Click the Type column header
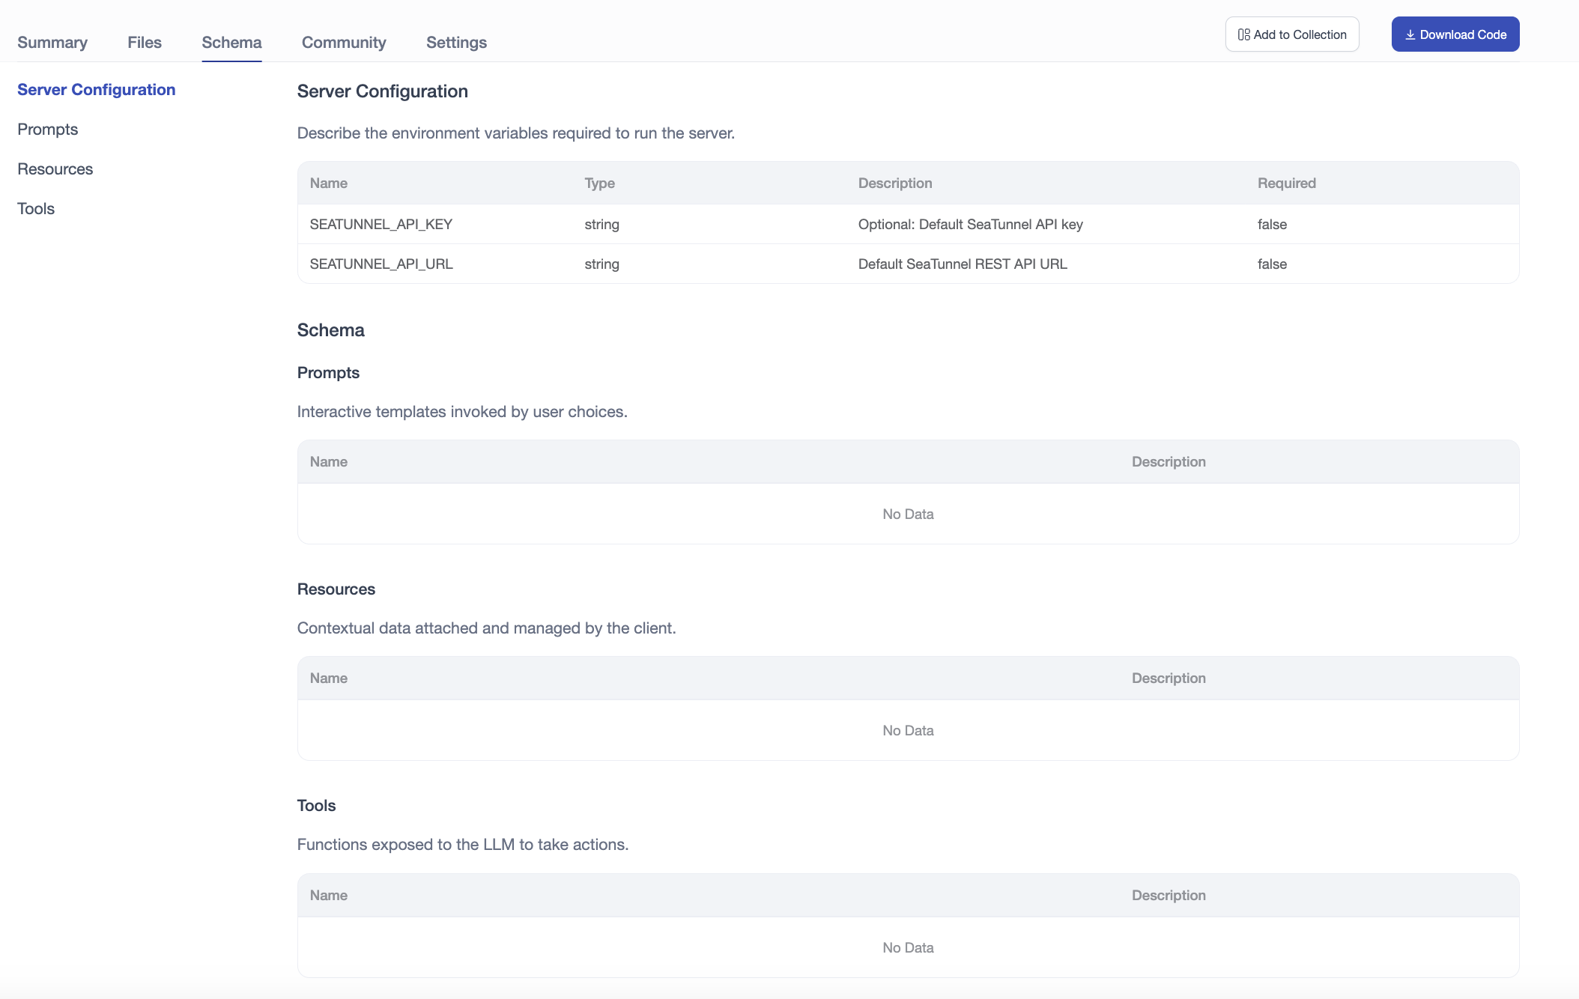Viewport: 1579px width, 999px height. (599, 183)
